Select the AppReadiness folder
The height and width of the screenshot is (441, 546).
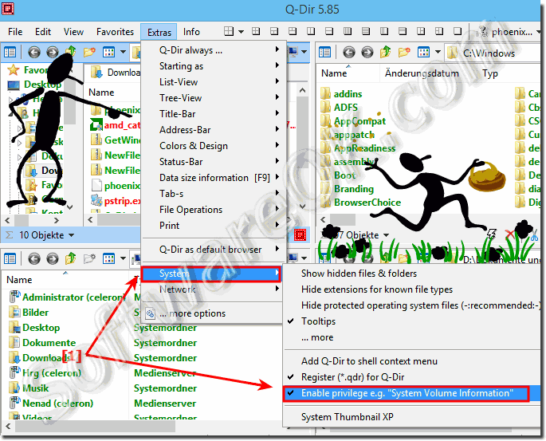coord(359,148)
